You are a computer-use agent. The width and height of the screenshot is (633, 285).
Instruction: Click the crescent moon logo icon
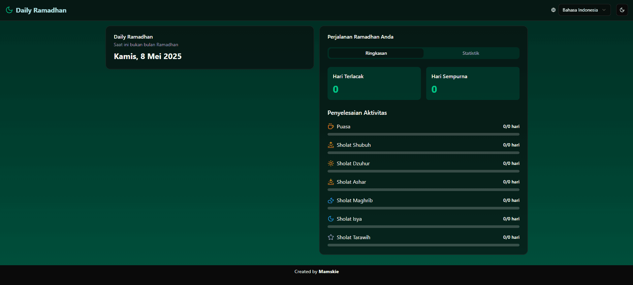pyautogui.click(x=9, y=10)
